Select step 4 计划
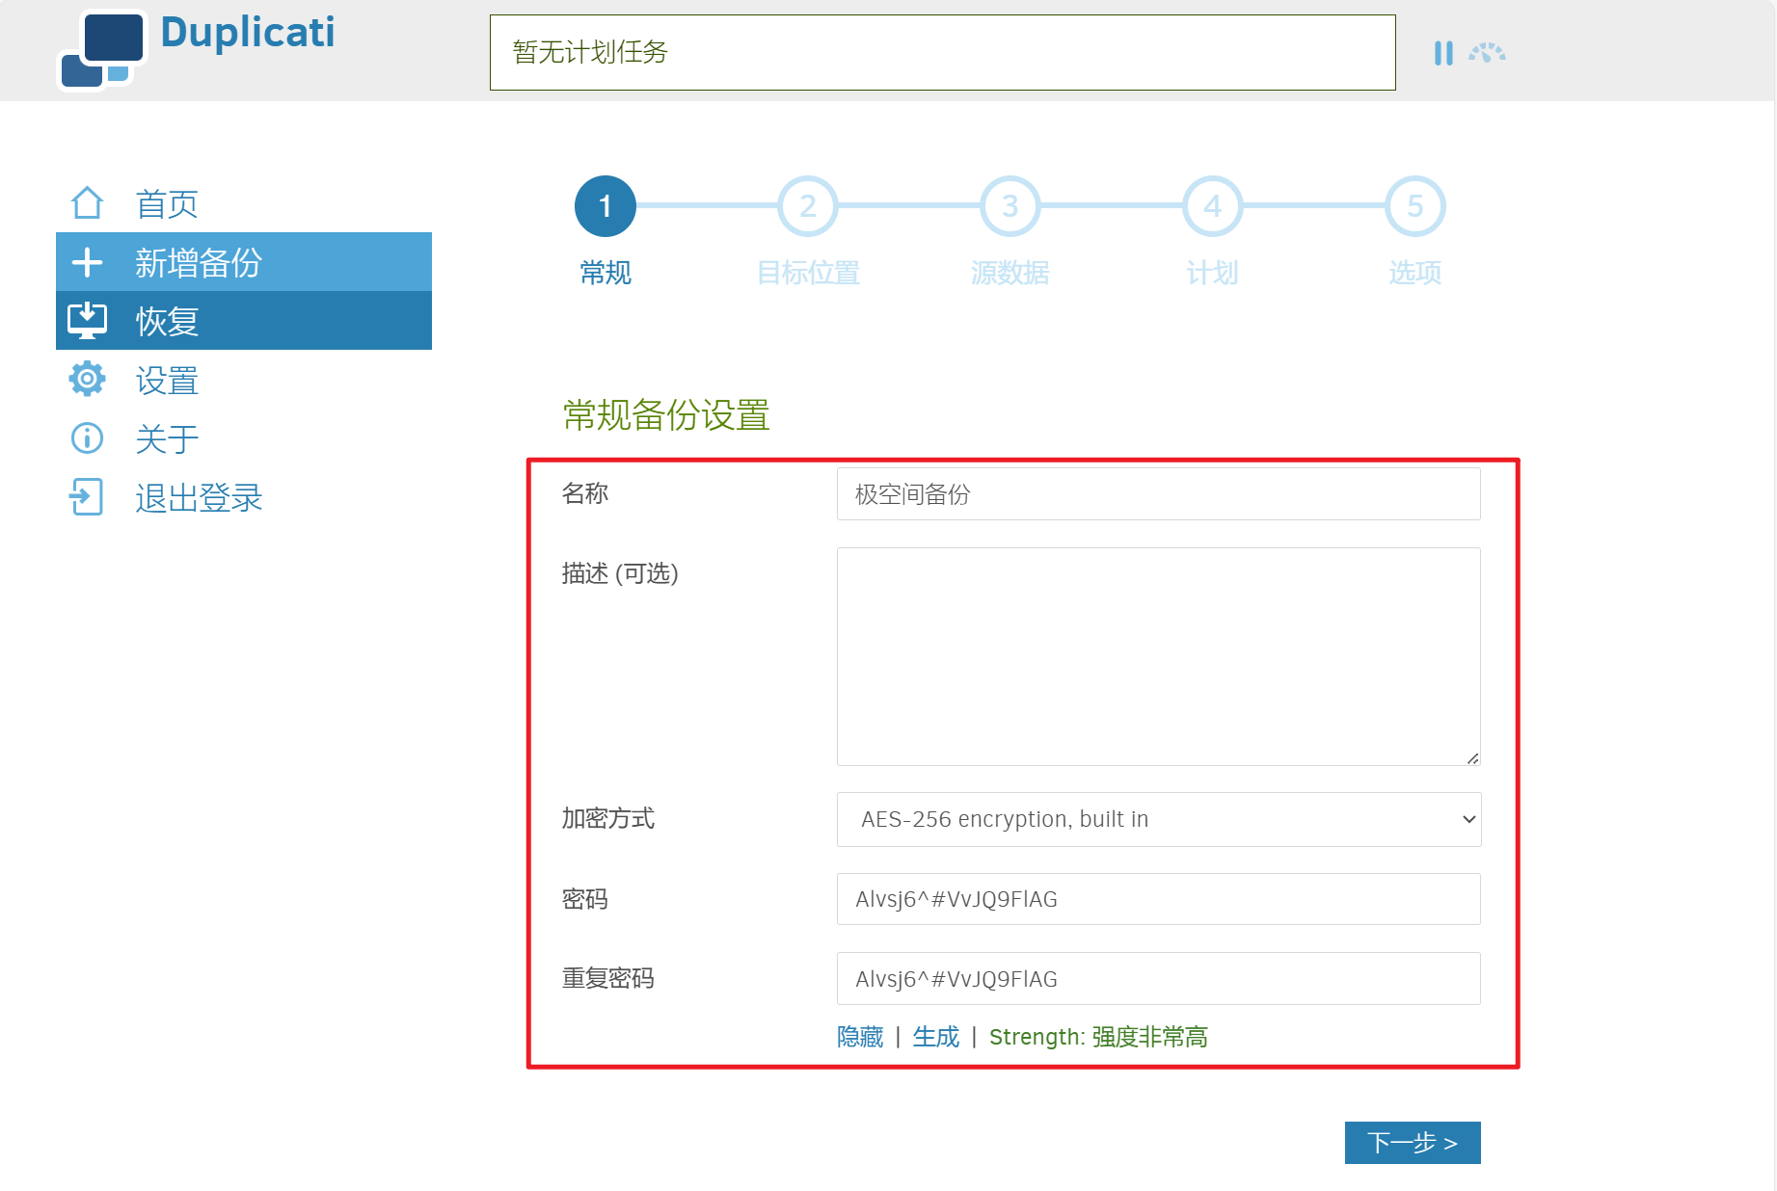 coord(1212,205)
